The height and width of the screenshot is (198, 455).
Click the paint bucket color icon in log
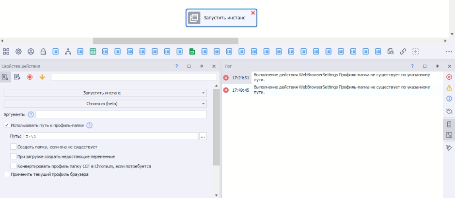click(x=449, y=111)
